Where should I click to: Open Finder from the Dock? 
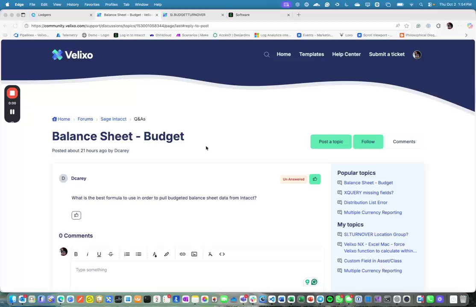(12, 299)
